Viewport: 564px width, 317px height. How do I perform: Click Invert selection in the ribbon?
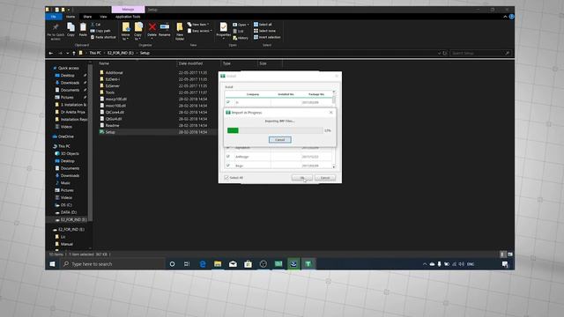pos(267,37)
